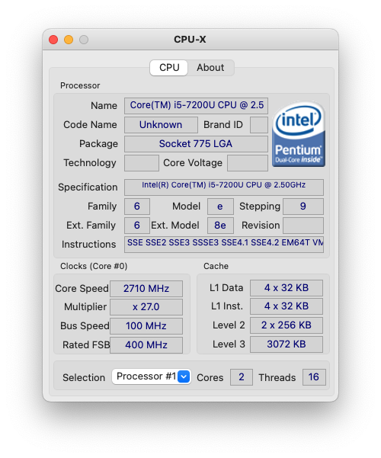This screenshot has height=458, width=381.
Task: Click the Specification field Intel(R) Core(TM) i5-7200U
Action: click(x=224, y=187)
